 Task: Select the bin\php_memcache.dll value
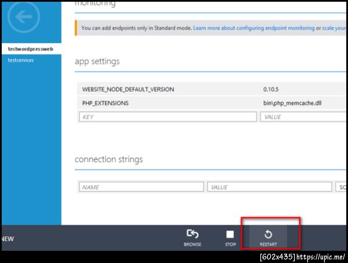[x=292, y=103]
